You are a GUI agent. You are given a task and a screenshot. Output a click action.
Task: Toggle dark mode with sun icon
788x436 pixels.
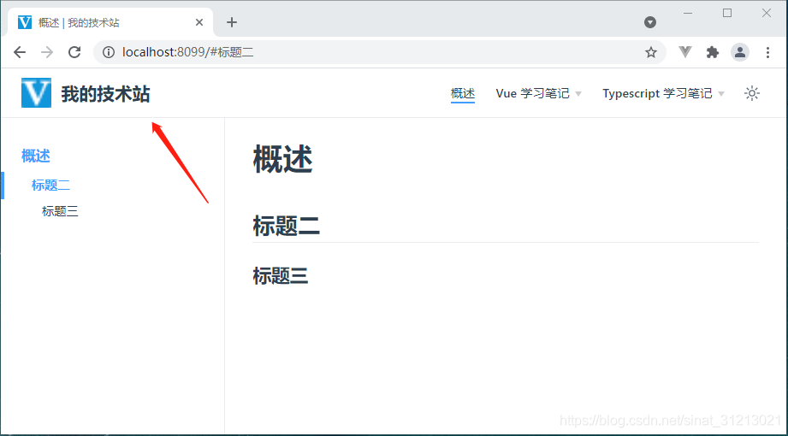pos(752,93)
